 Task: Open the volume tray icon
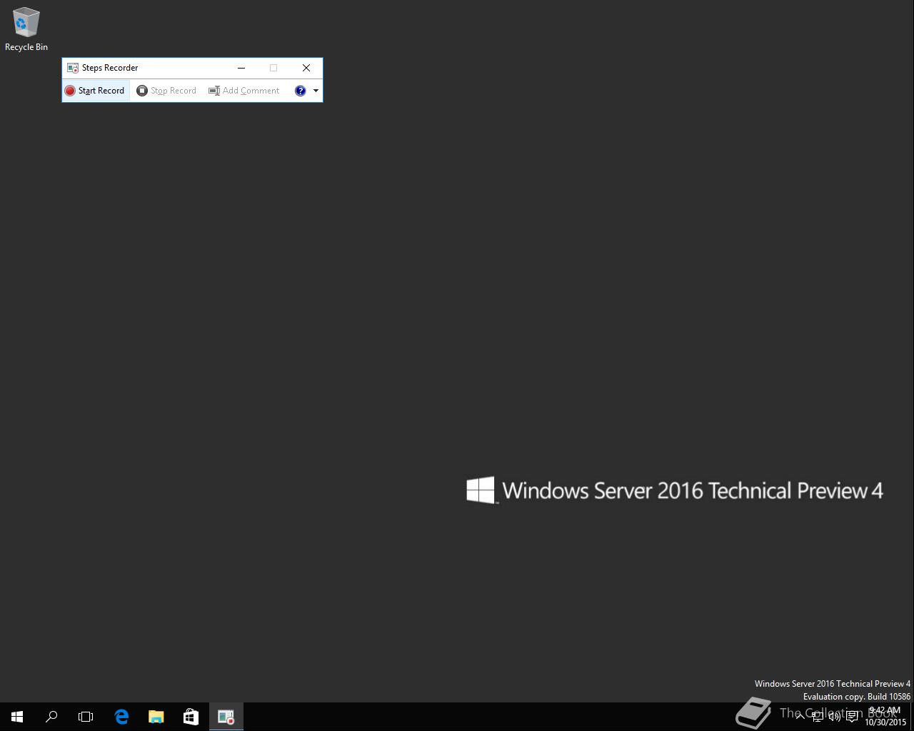835,717
